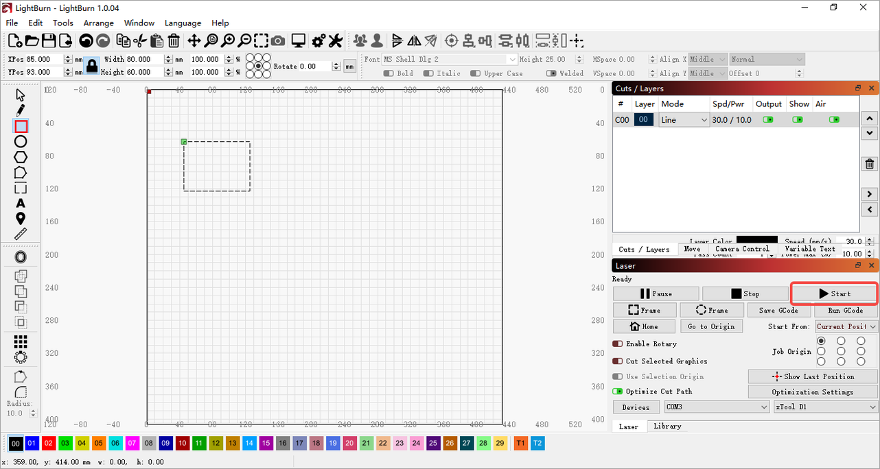
Task: Click the Cut scissors icon
Action: click(x=140, y=41)
